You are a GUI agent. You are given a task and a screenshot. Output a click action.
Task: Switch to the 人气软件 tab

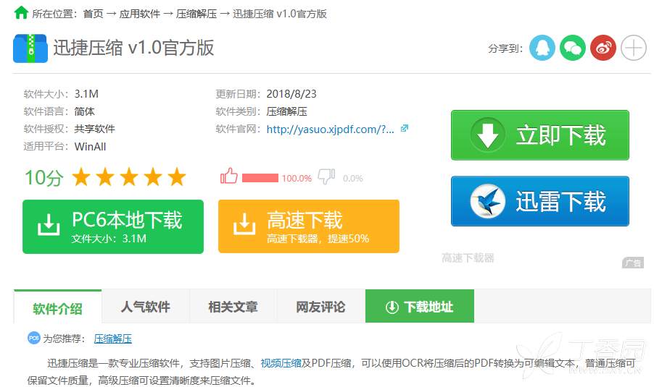point(146,307)
